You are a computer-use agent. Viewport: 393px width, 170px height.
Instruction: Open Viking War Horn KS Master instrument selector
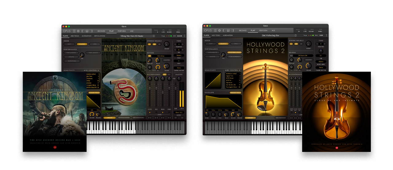point(138,36)
